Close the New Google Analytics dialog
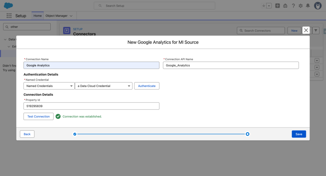 coord(306,30)
